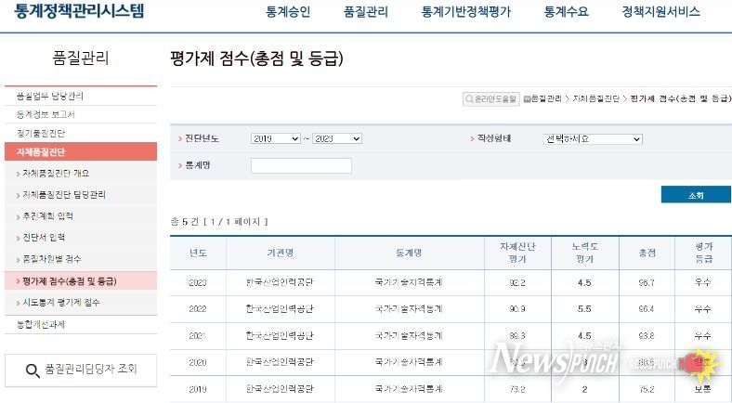The image size is (732, 403).
Task: Select the 2022 year cell
Action: coord(198,309)
